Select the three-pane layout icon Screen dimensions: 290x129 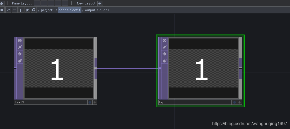[58, 3]
